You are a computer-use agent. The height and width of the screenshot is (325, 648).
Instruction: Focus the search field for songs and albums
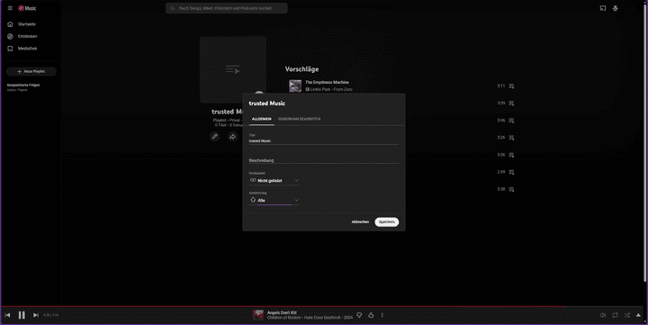click(227, 8)
